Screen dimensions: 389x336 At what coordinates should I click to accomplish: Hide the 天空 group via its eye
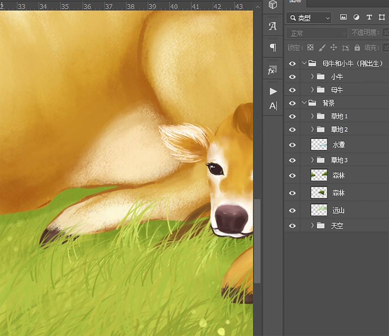(x=292, y=226)
